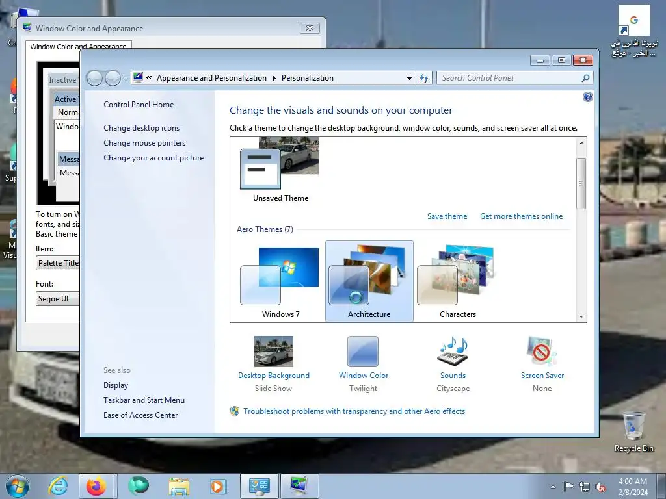The height and width of the screenshot is (499, 666).
Task: Select the Unsaved Theme thumbnail
Action: [280, 171]
